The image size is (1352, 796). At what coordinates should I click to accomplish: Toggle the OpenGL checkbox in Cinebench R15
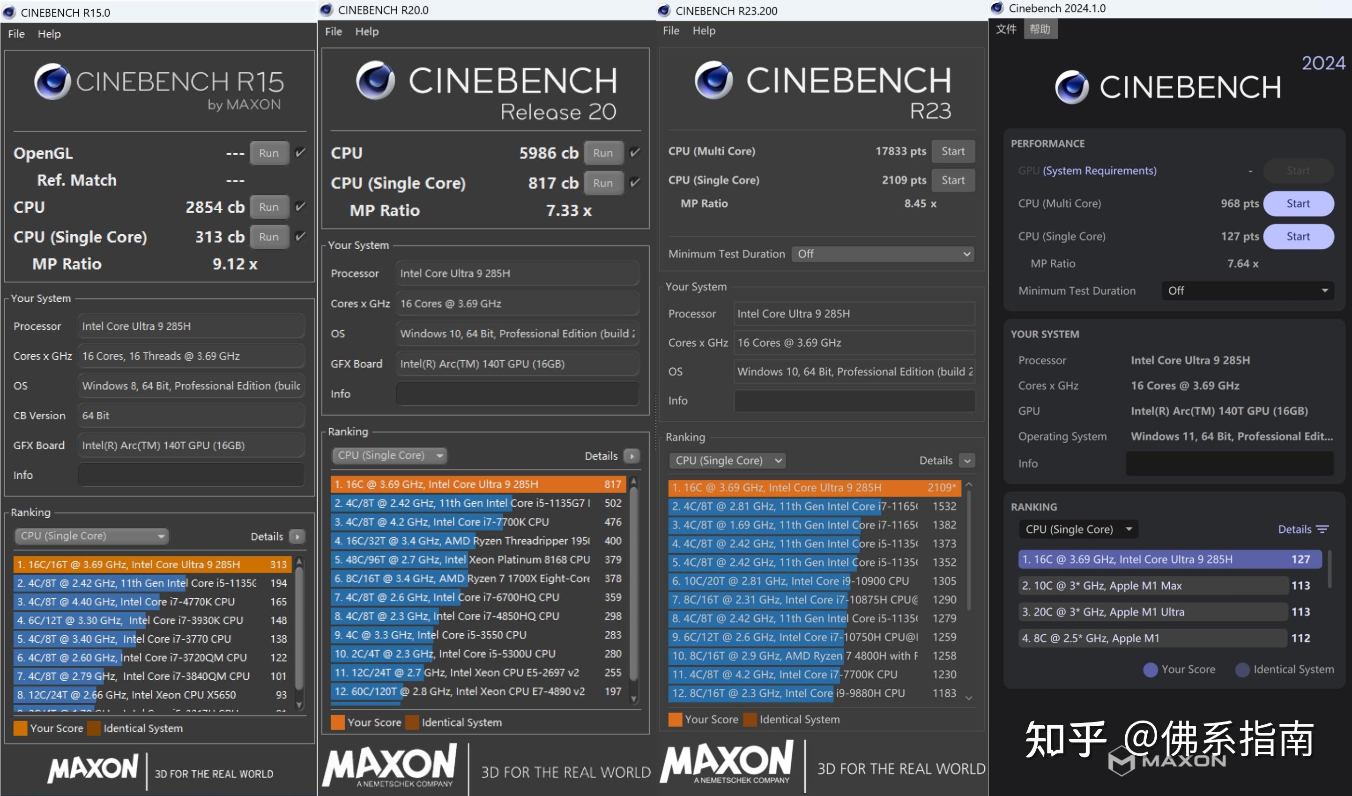coord(300,153)
